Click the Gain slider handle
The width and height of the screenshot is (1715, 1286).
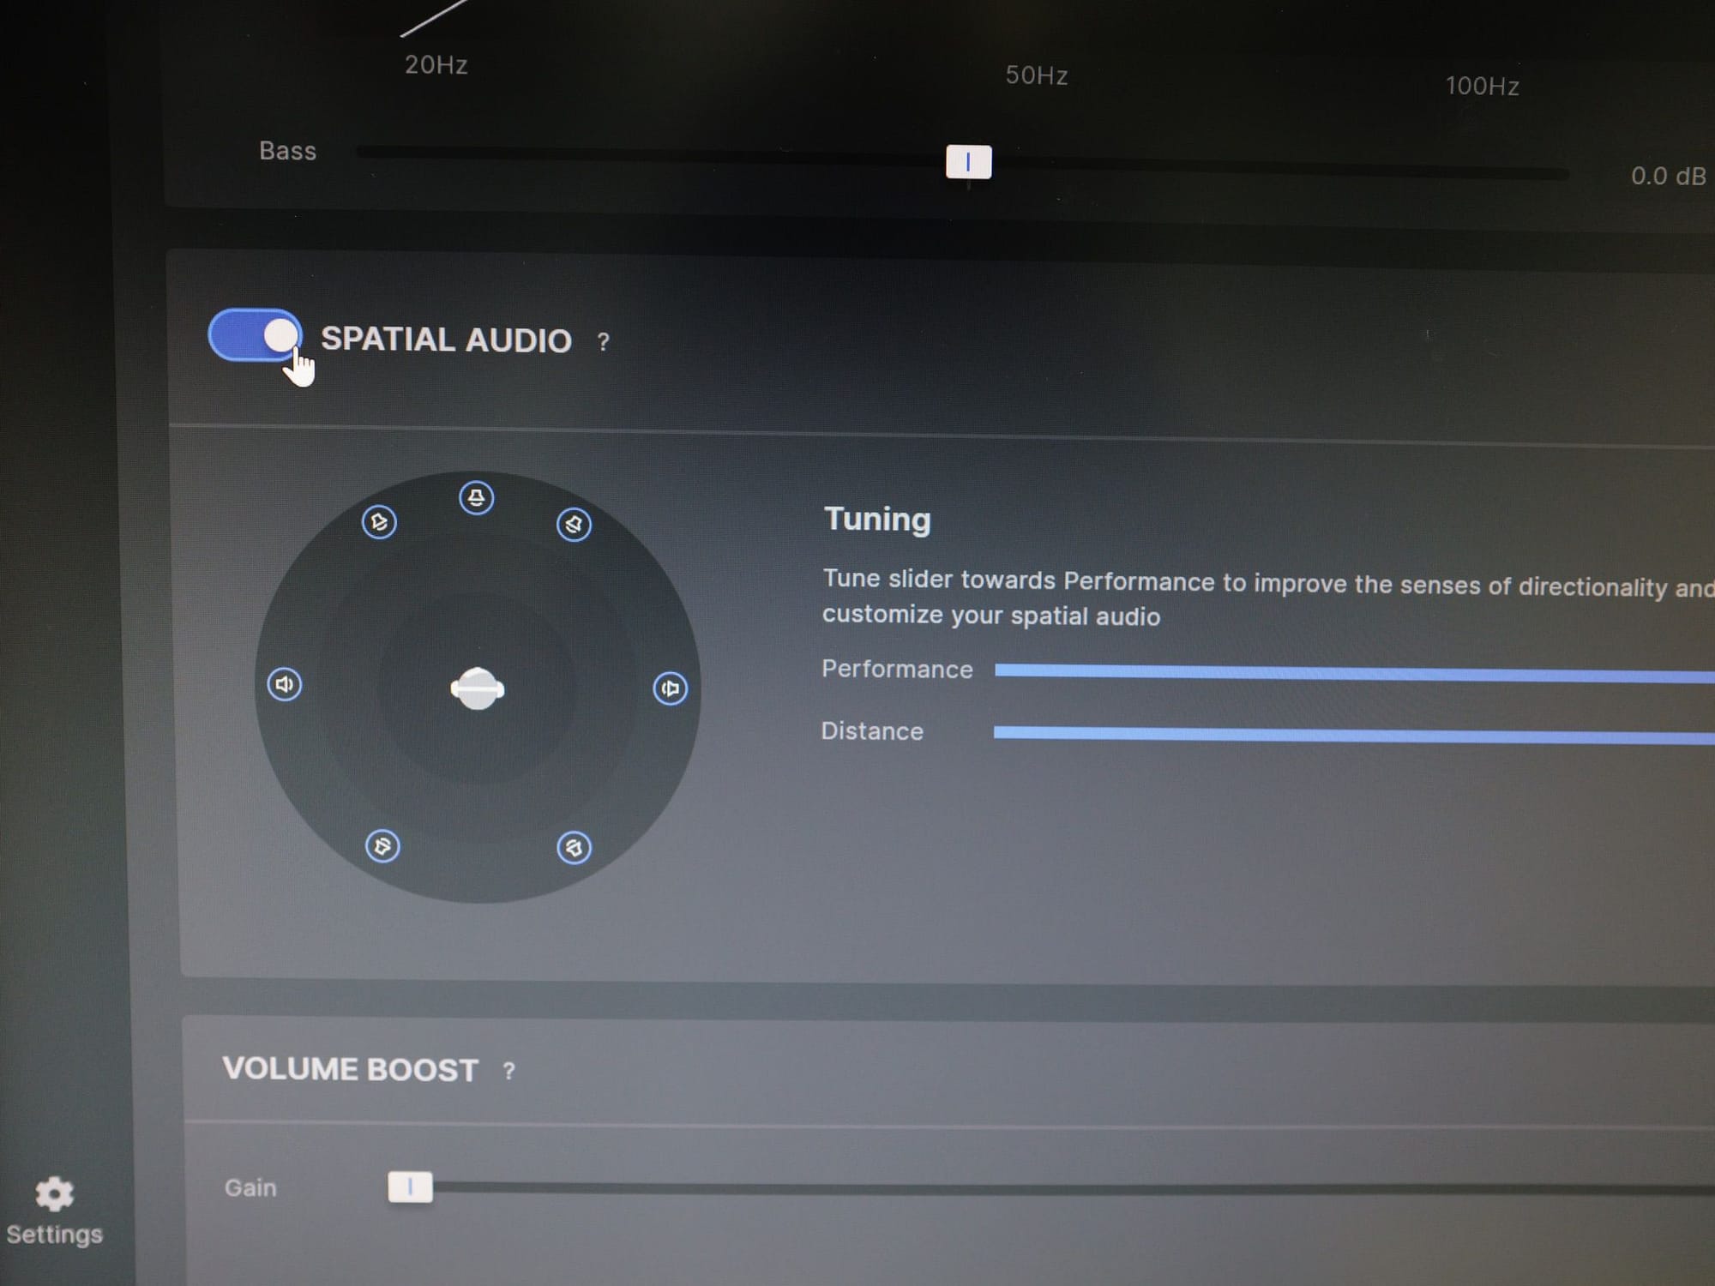[410, 1187]
